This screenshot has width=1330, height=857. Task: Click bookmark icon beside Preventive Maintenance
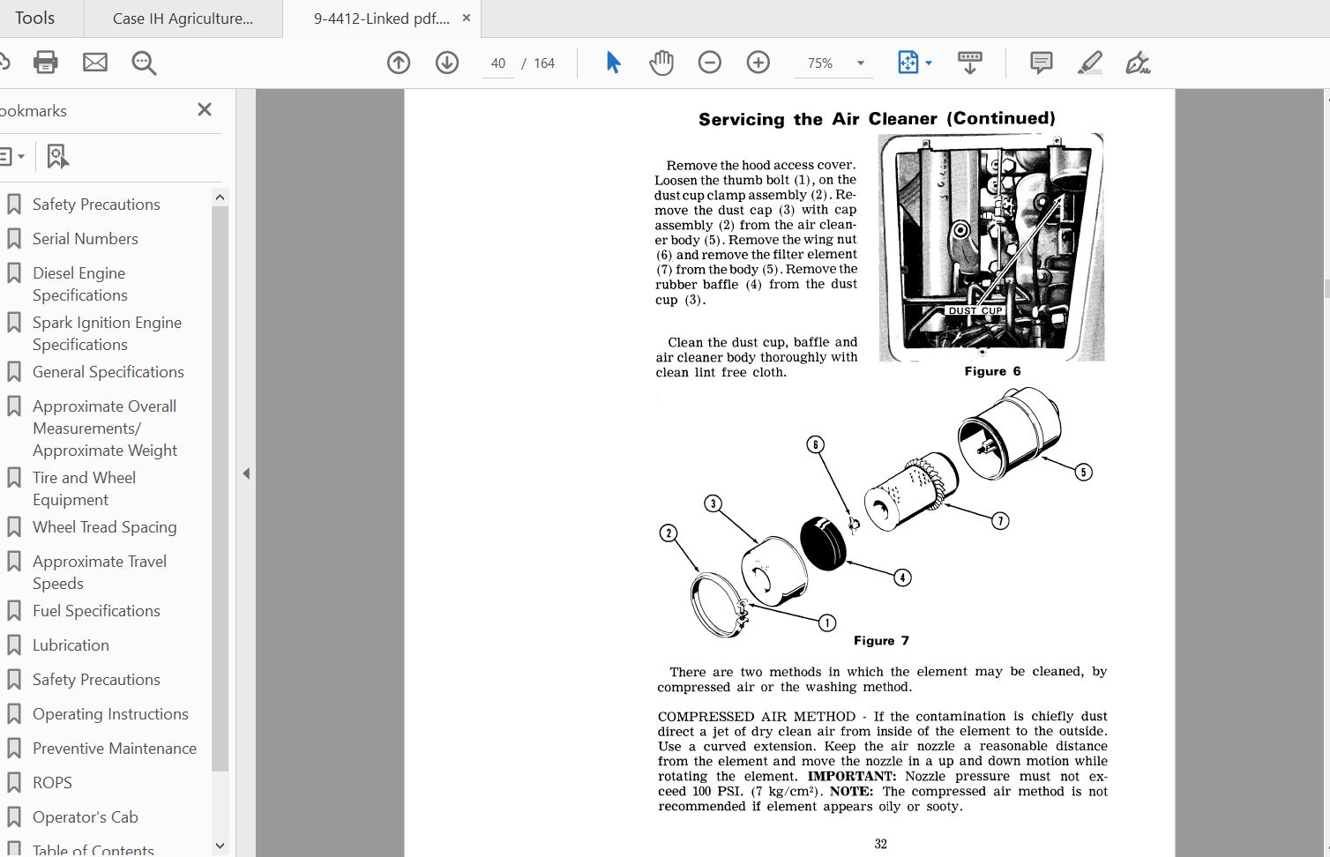coord(14,749)
